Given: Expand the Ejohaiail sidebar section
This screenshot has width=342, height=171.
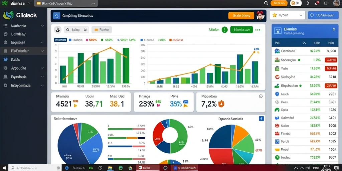Looking at the screenshot, I should 42,42.
